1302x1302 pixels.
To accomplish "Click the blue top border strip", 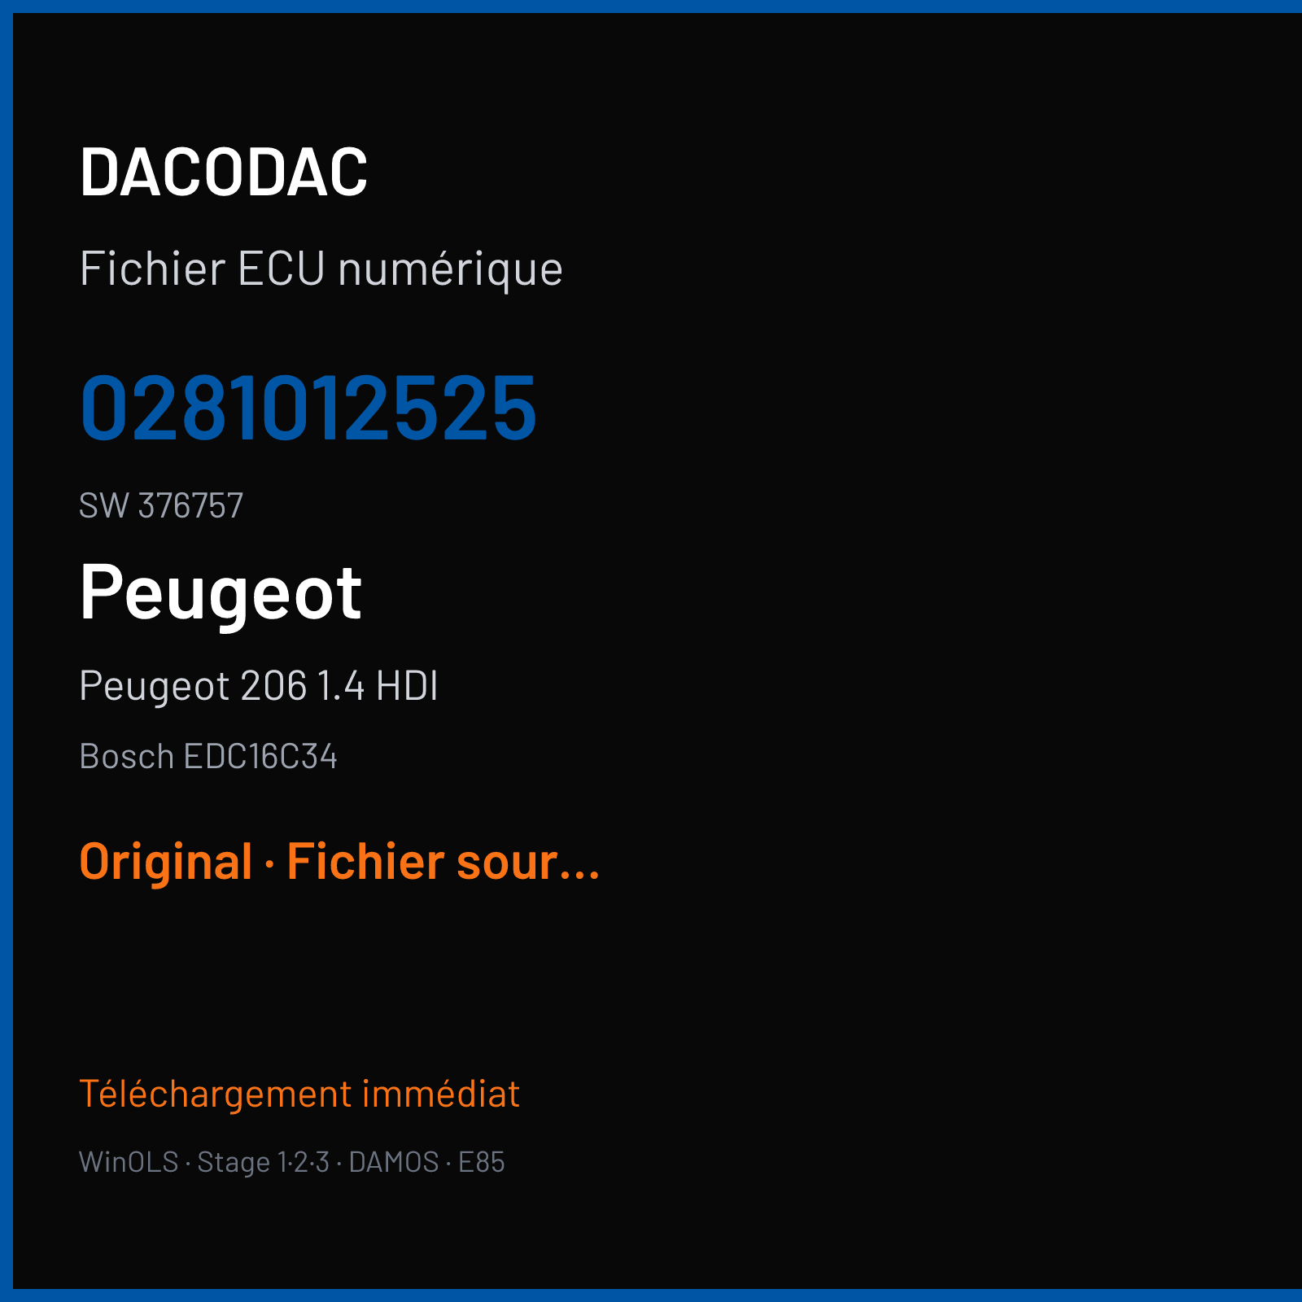I will 651,7.
